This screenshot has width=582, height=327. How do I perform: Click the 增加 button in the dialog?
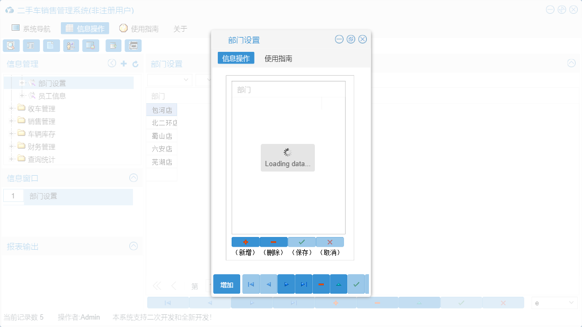pos(226,284)
